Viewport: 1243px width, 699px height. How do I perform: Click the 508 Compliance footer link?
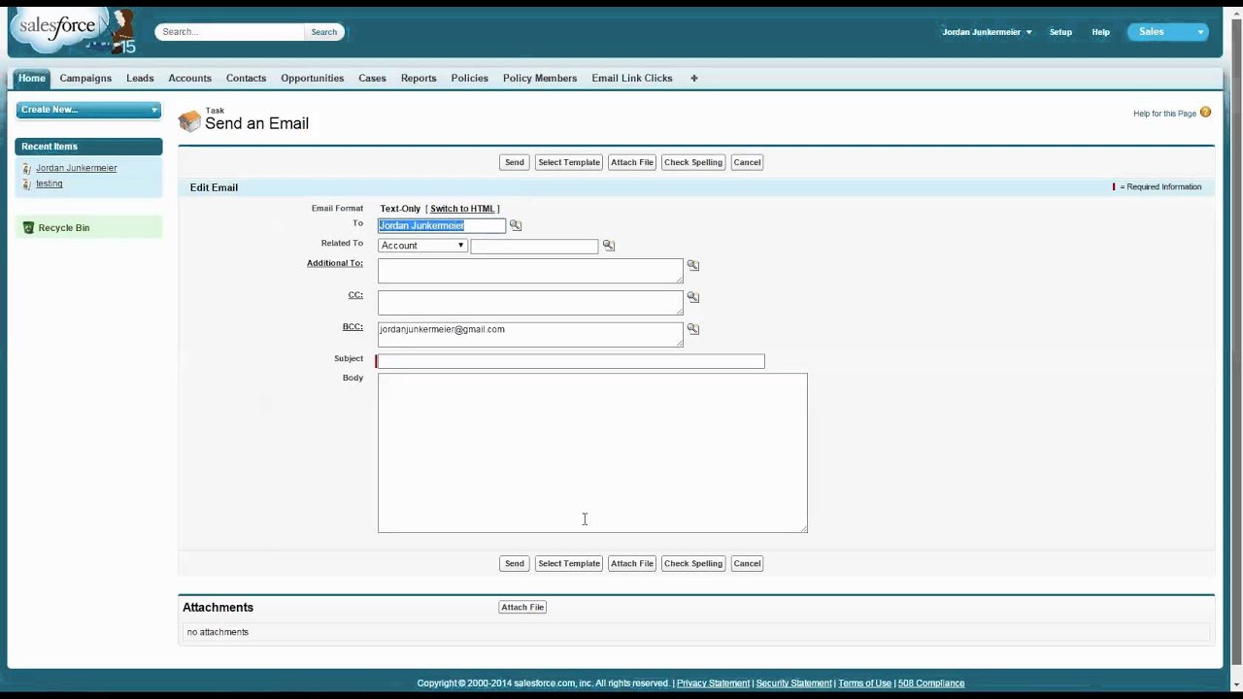[931, 683]
